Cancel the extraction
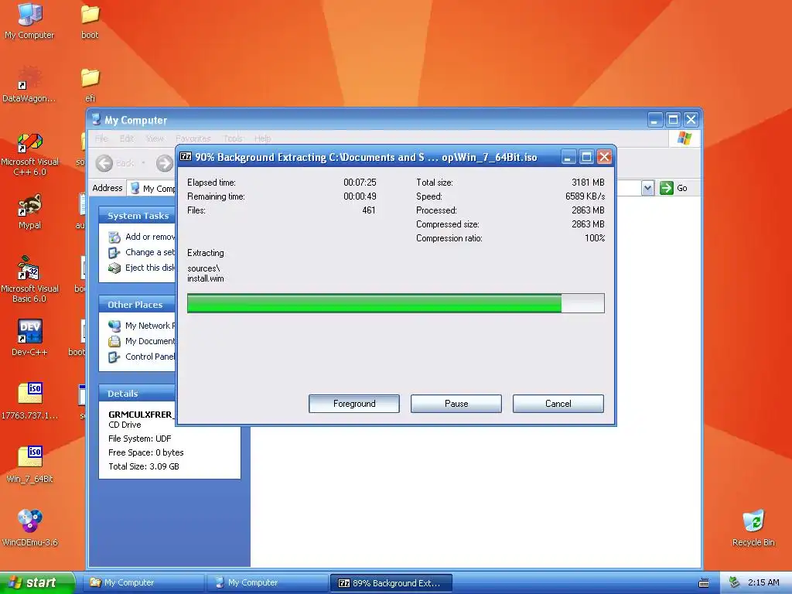792x594 pixels. pyautogui.click(x=558, y=404)
